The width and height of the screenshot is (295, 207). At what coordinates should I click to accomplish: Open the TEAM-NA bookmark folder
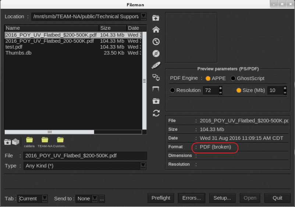point(45,140)
